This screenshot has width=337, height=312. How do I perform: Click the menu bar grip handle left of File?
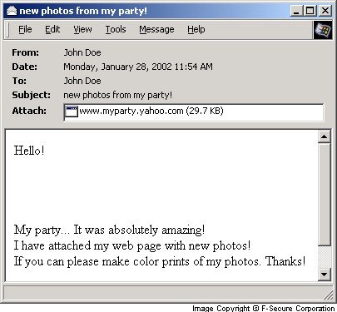(x=8, y=30)
